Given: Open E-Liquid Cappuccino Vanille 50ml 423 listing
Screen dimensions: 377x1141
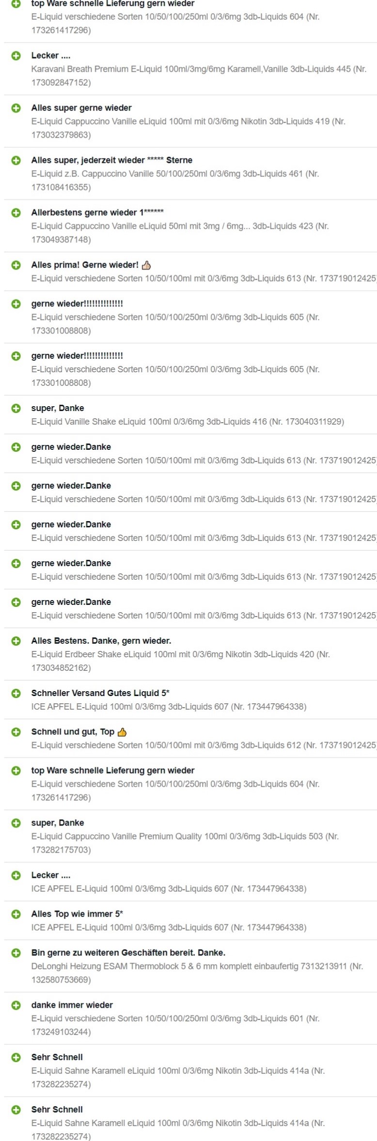Looking at the screenshot, I should (x=180, y=233).
